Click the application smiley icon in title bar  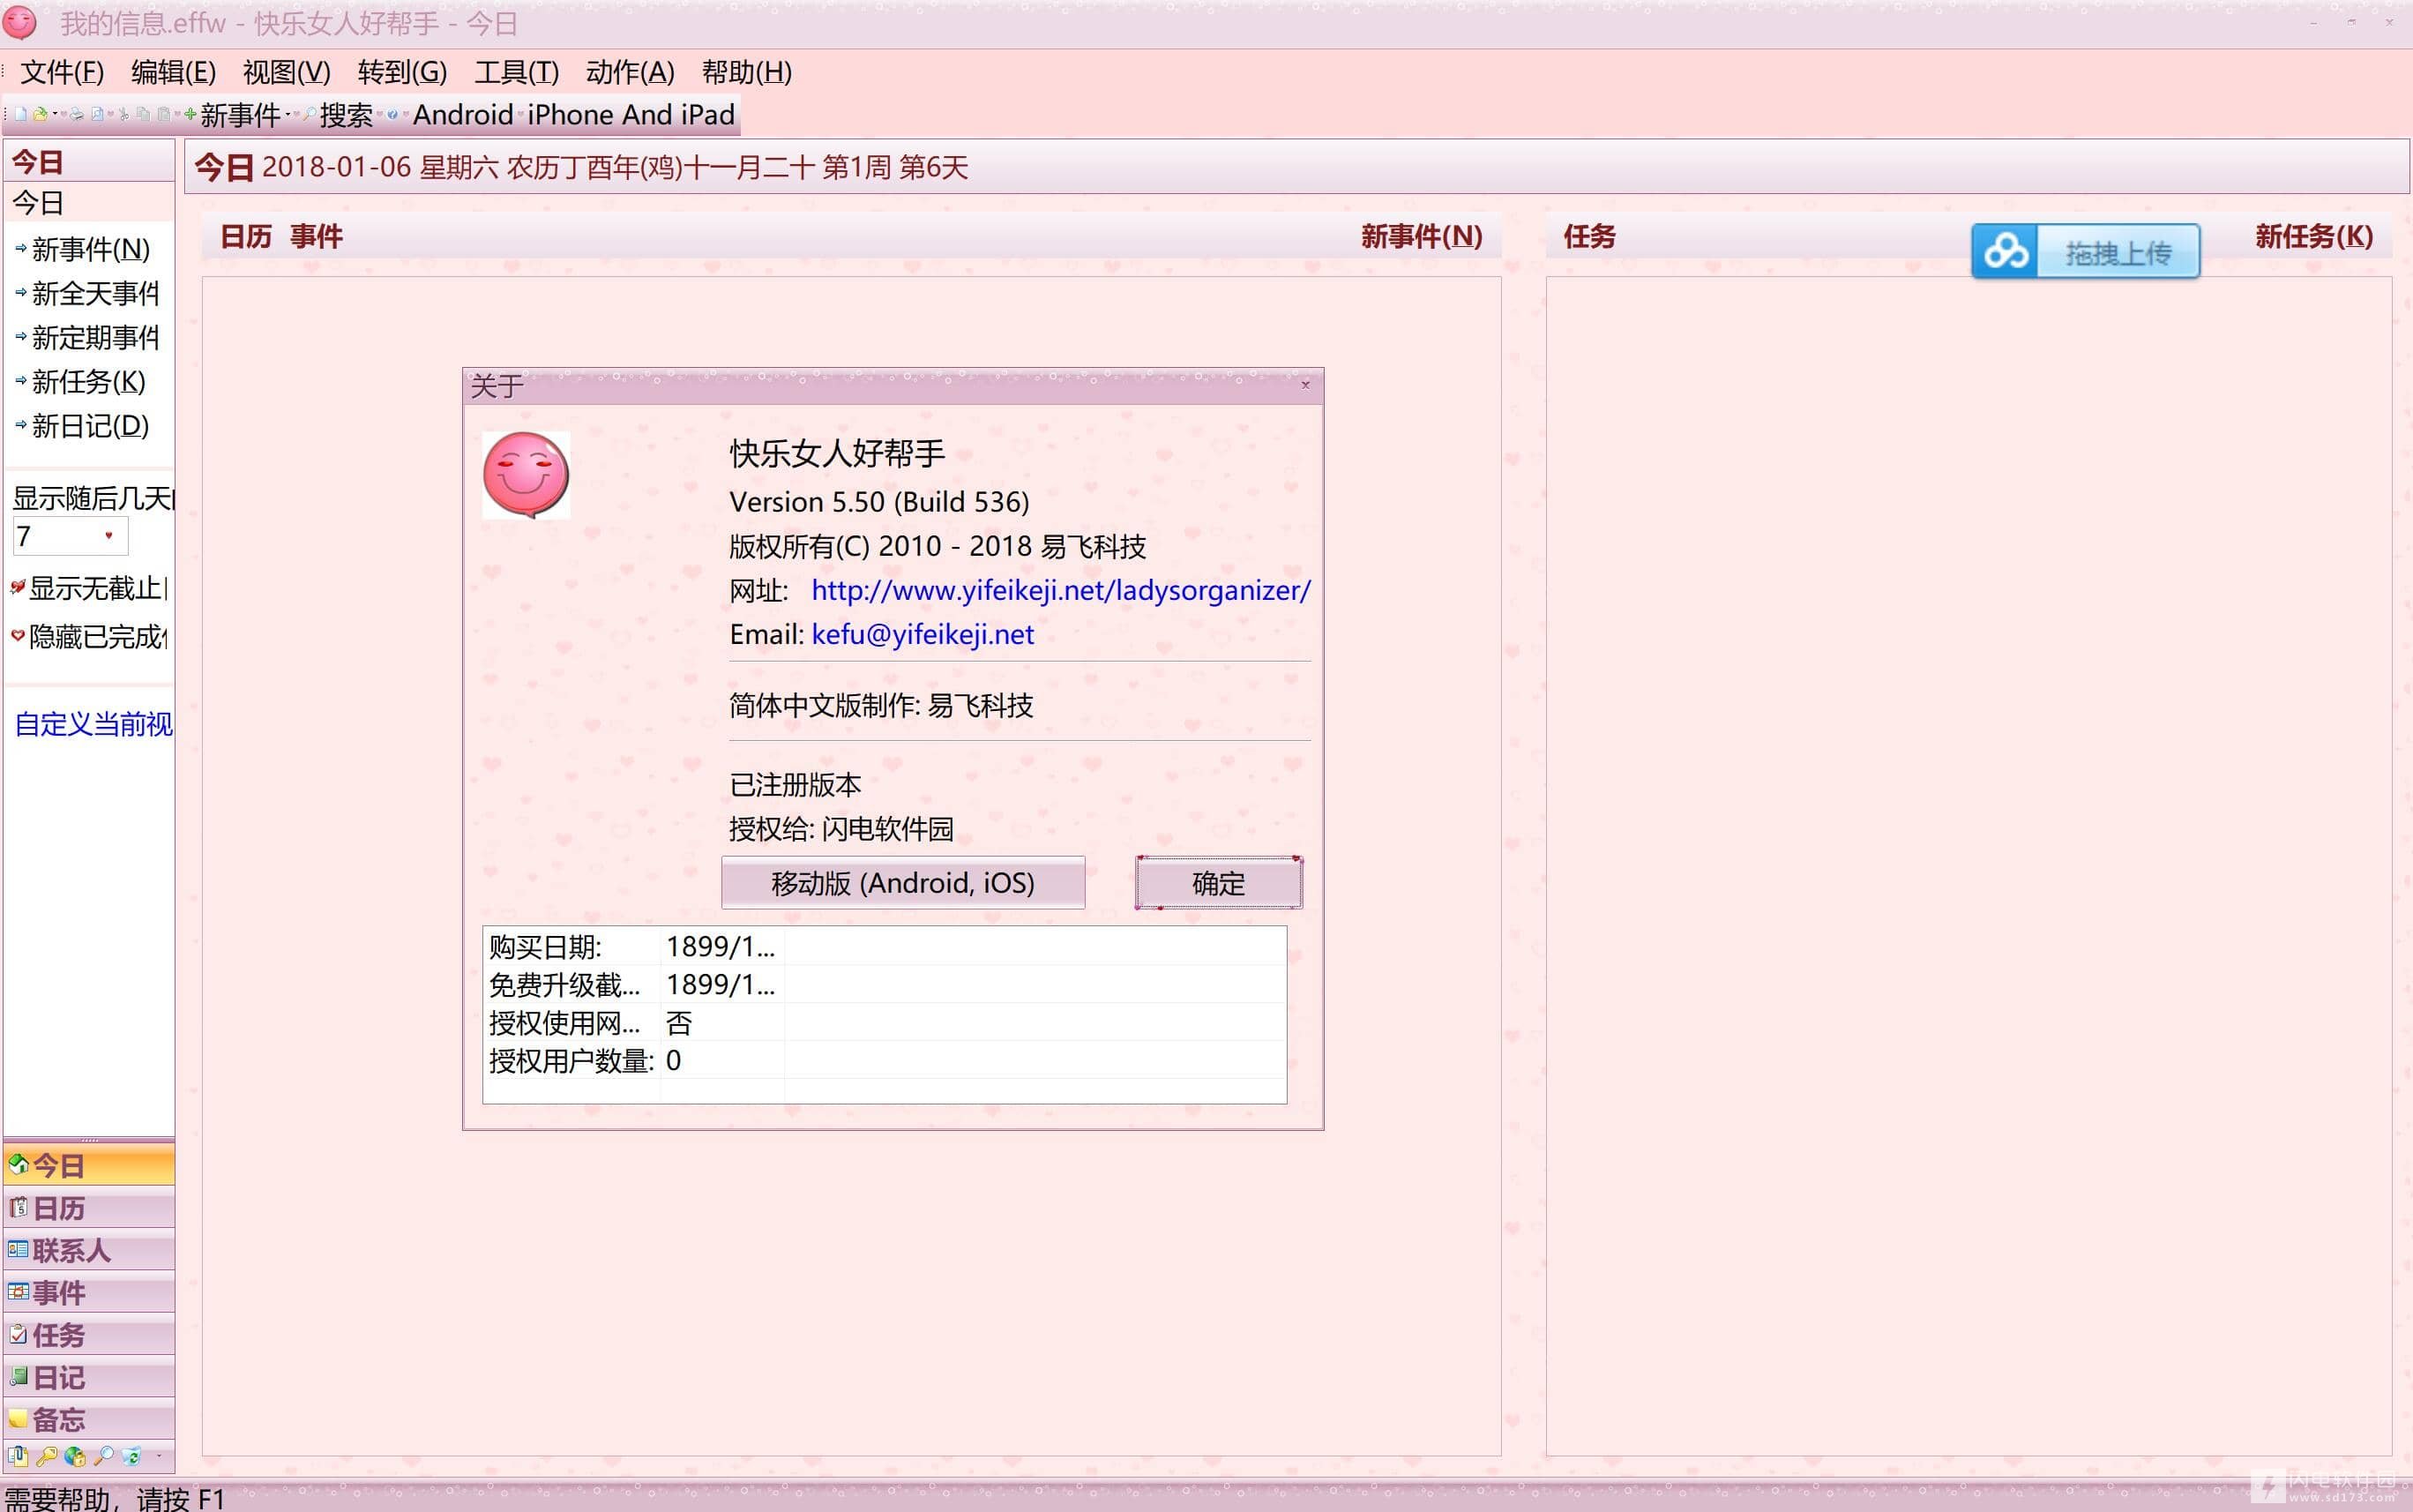pyautogui.click(x=20, y=22)
